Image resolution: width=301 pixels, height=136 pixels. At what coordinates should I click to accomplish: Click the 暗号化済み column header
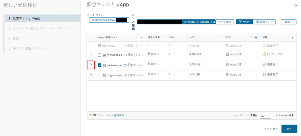154,38
